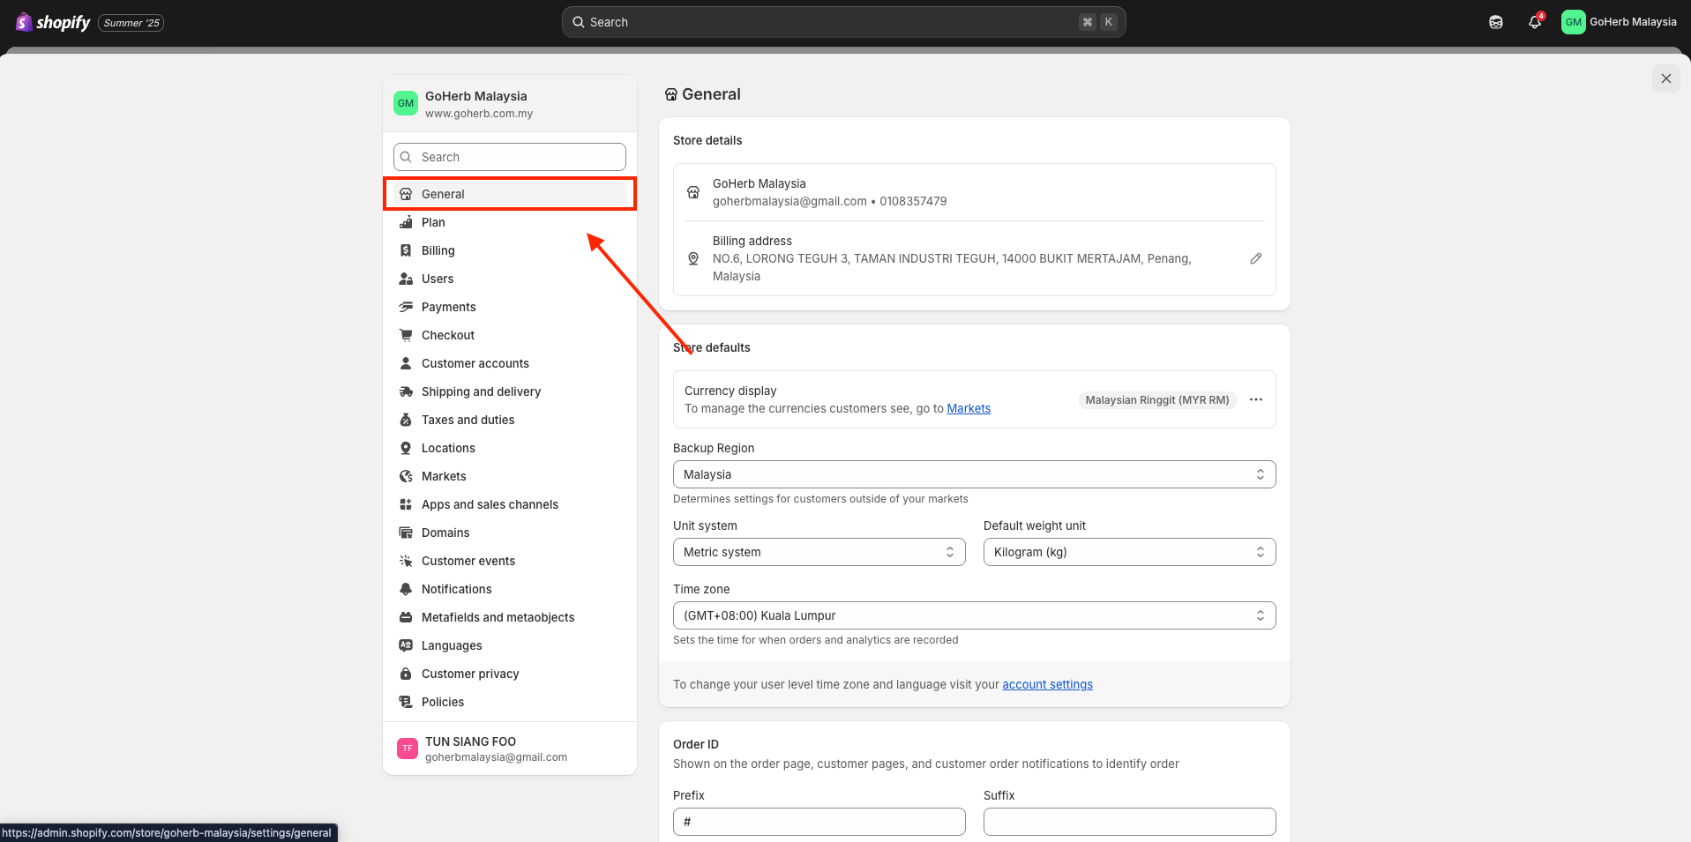Open the currency display three-dot menu
Screen dimensions: 1691x842
[x=1256, y=399]
